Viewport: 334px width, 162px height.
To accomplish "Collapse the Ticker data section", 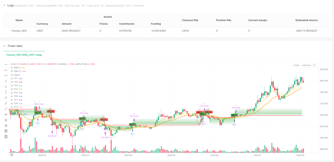I will (x=4, y=46).
